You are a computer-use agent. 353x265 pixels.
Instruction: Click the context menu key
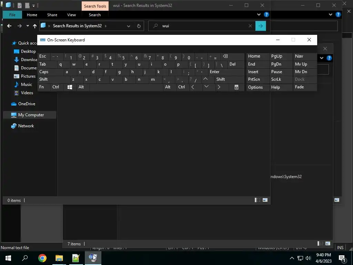tap(236, 87)
